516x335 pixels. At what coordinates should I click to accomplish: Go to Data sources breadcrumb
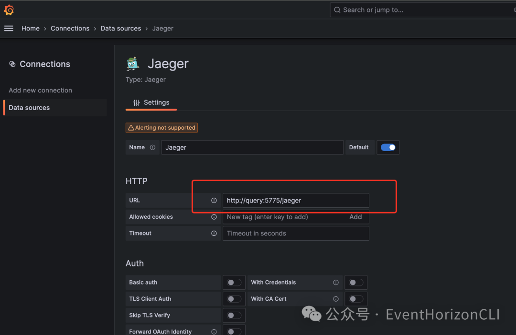121,29
